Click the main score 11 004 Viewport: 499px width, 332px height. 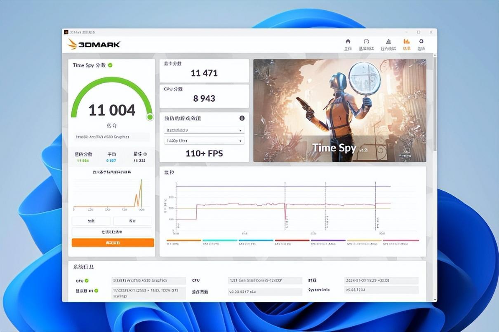(x=112, y=110)
